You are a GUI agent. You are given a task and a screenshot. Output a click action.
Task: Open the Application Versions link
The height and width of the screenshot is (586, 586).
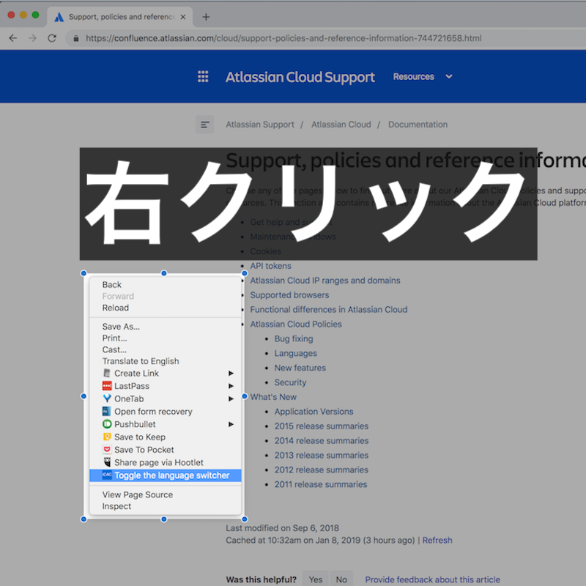[314, 412]
